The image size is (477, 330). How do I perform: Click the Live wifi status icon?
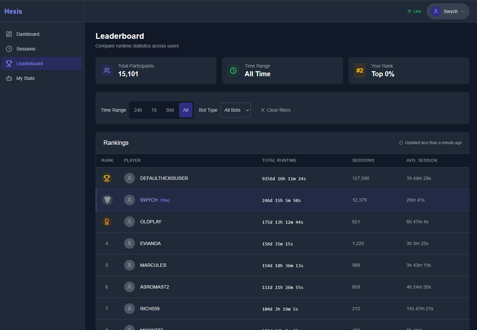point(410,11)
